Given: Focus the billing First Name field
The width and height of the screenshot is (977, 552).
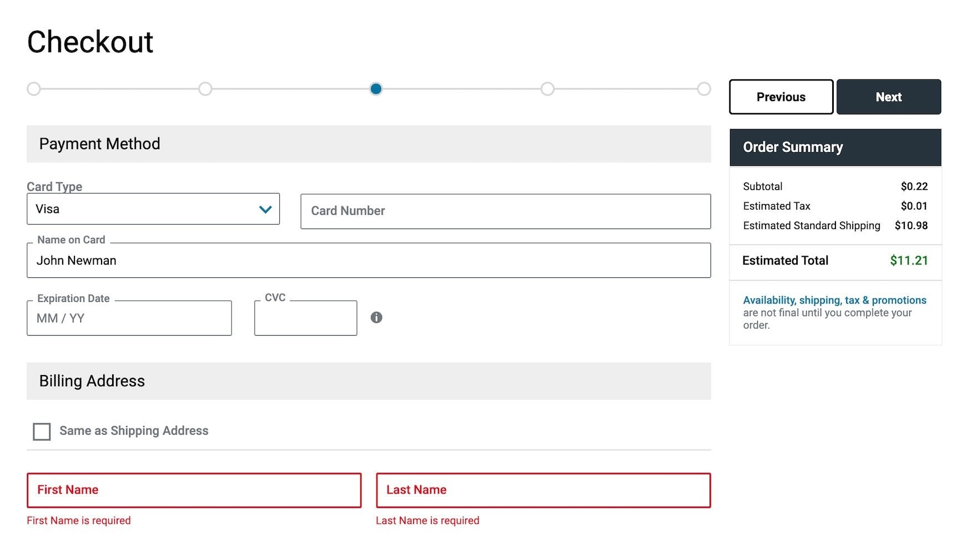Looking at the screenshot, I should coord(194,490).
